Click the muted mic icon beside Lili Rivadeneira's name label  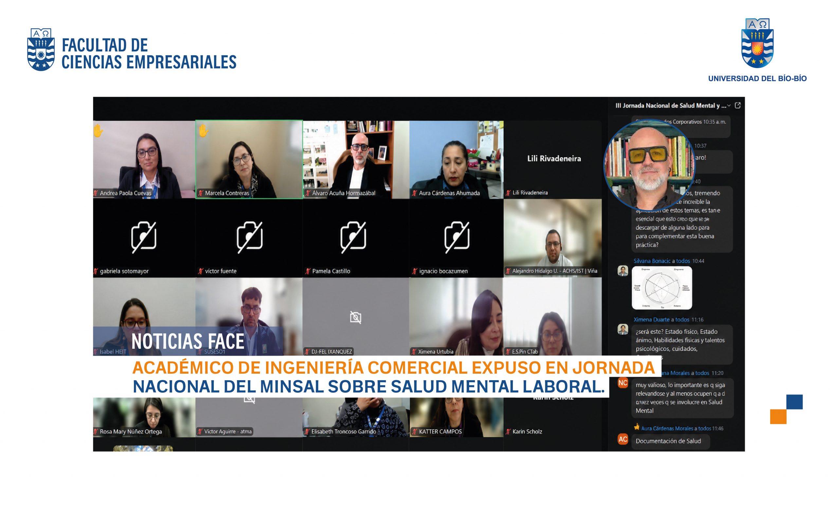tap(508, 193)
